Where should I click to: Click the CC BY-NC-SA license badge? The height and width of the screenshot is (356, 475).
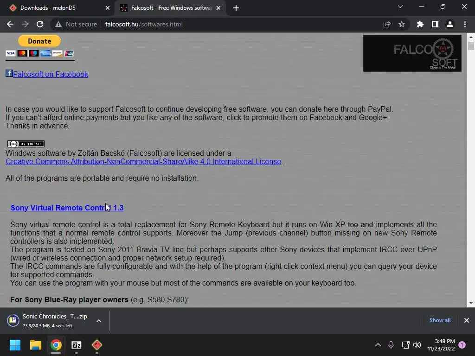click(x=26, y=144)
